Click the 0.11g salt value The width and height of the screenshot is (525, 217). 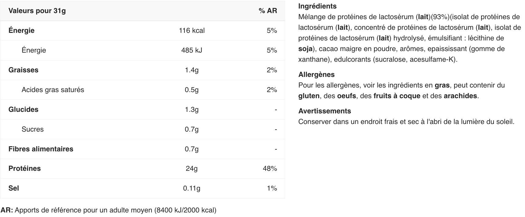pos(191,188)
